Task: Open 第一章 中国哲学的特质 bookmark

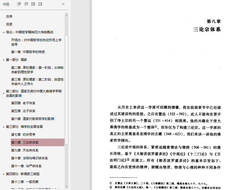Action: (x=28, y=52)
